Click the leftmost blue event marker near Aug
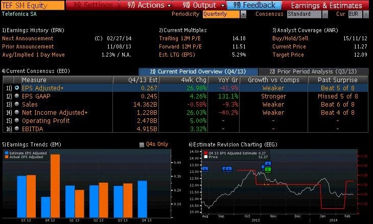Image resolution: width=373 pixels, height=224 pixels. [205, 169]
